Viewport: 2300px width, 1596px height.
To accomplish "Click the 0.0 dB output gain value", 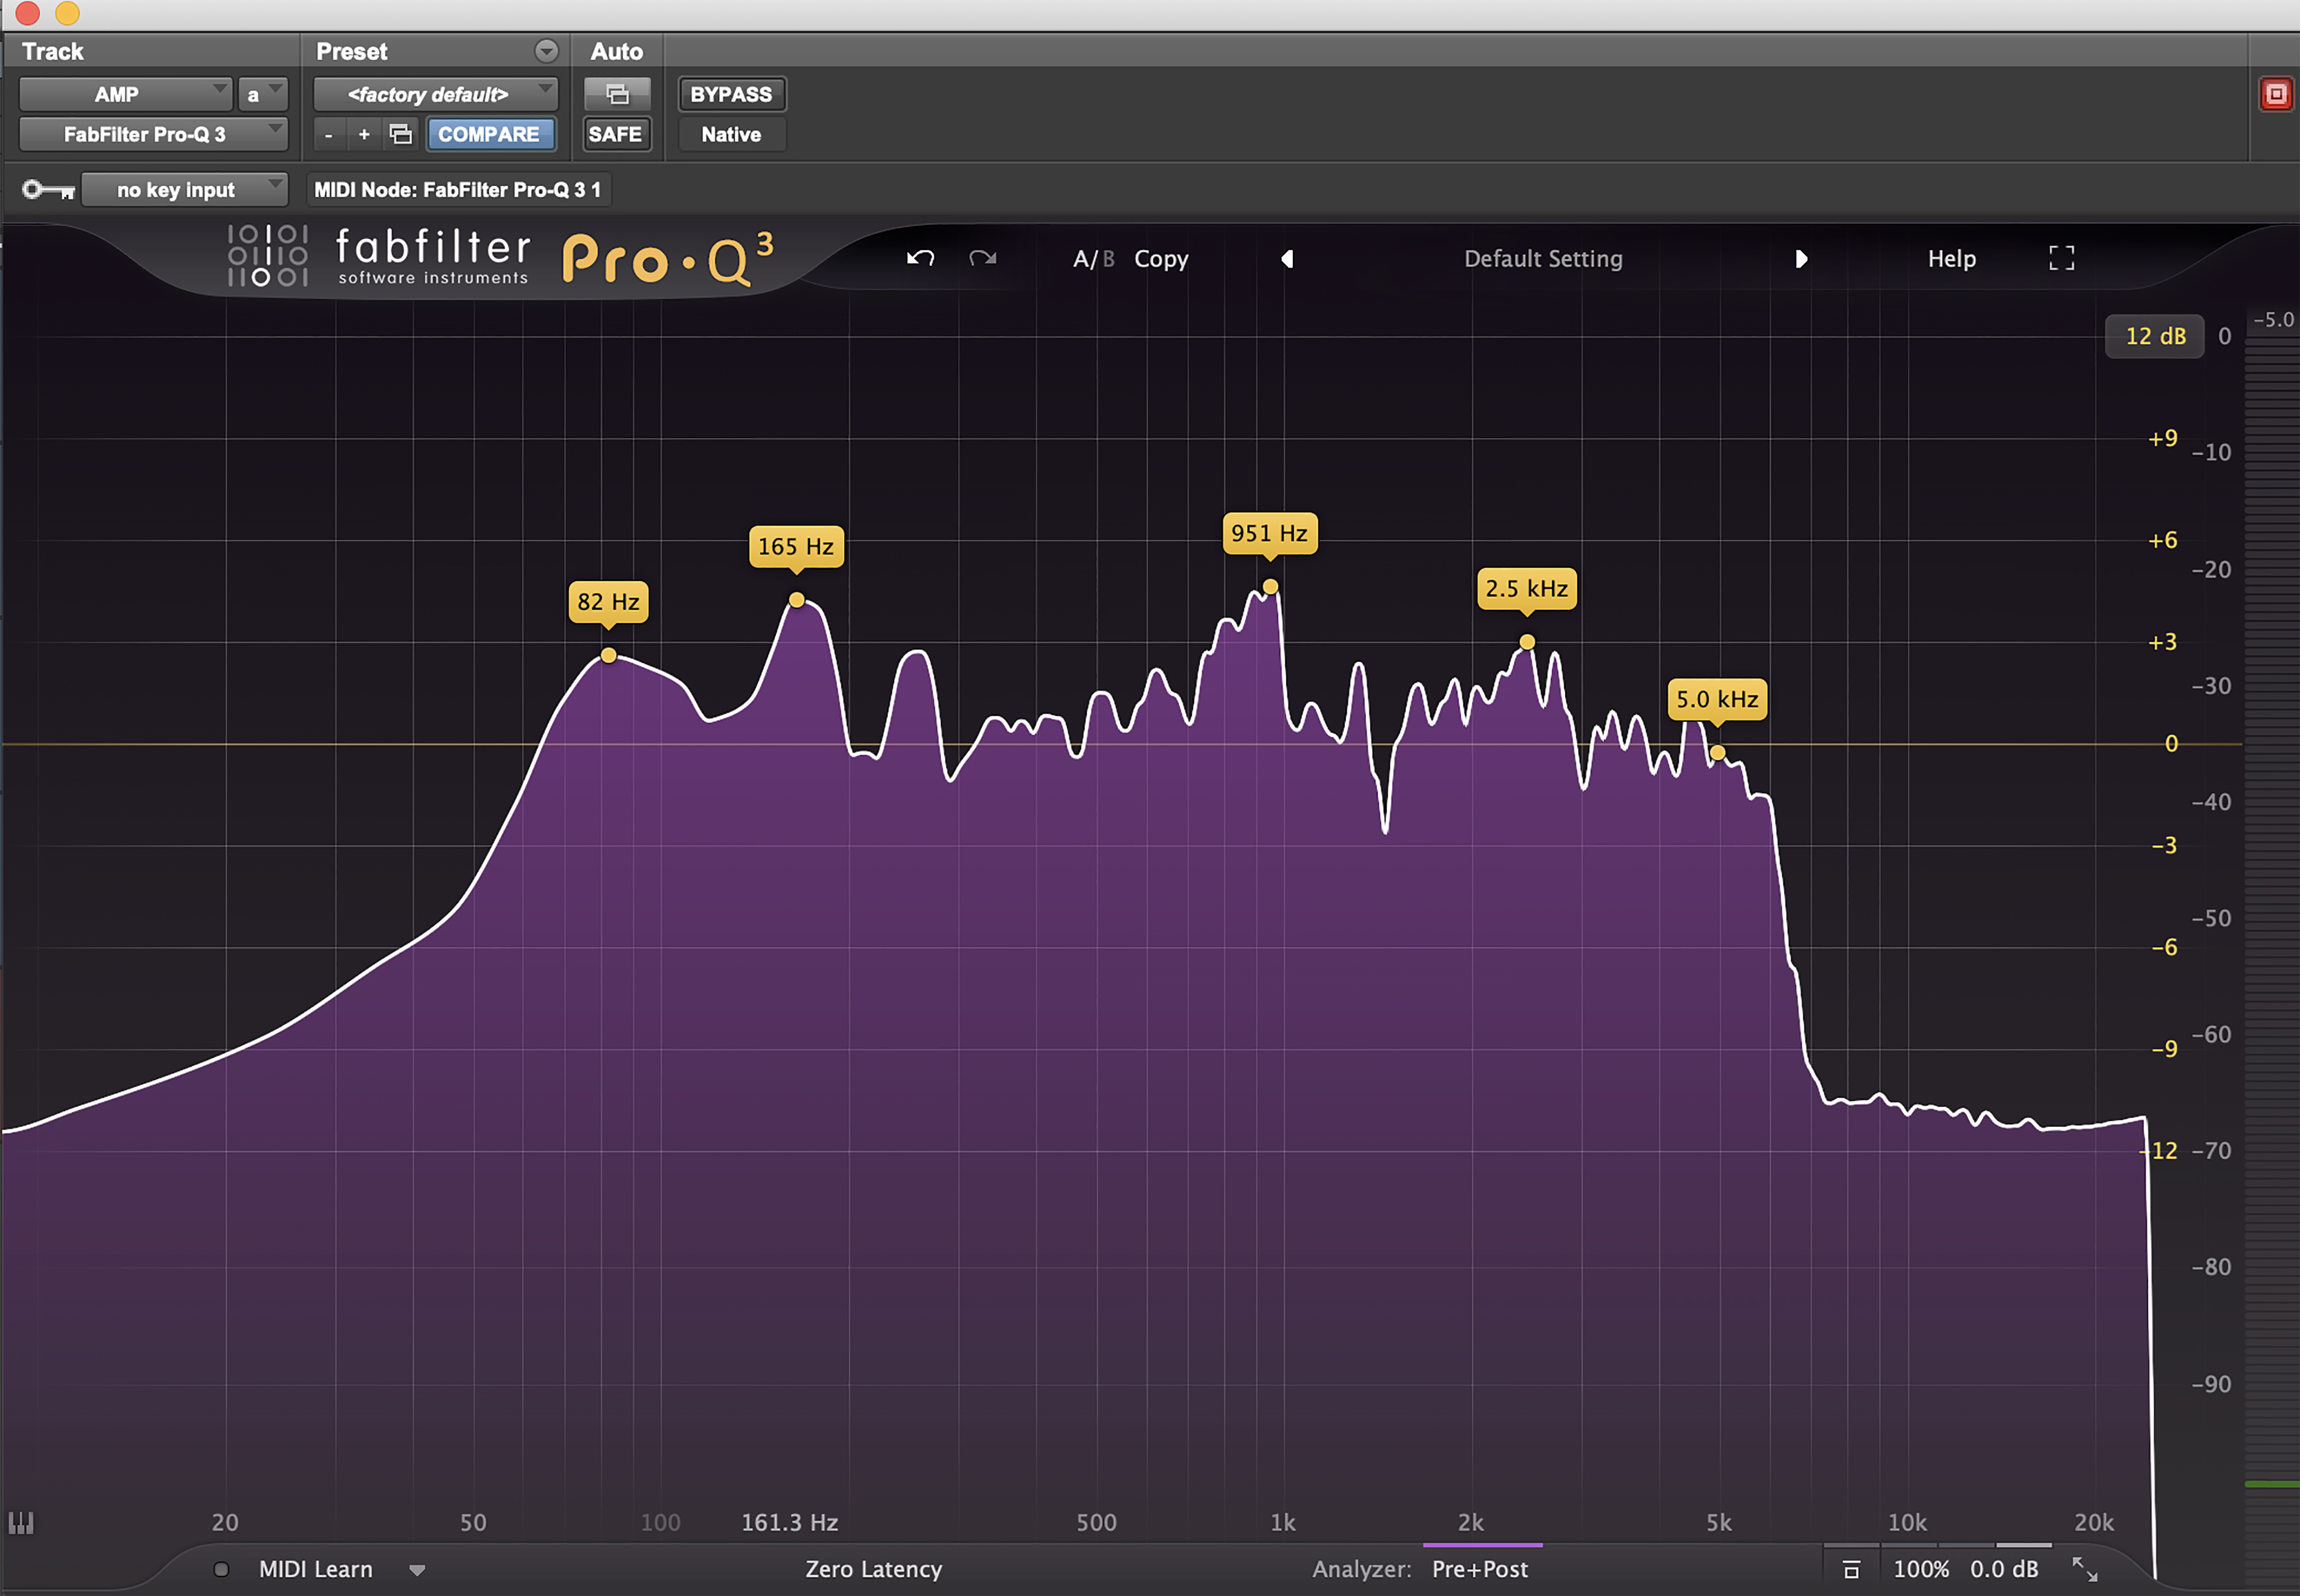I will [2004, 1569].
